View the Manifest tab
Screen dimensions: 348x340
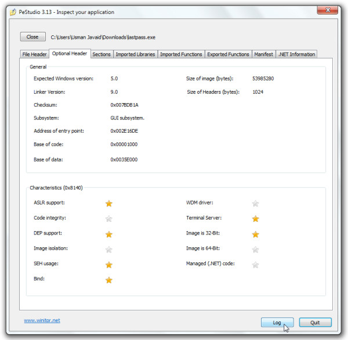point(264,54)
